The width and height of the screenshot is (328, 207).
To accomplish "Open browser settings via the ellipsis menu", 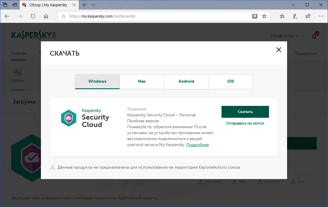I will (321, 16).
